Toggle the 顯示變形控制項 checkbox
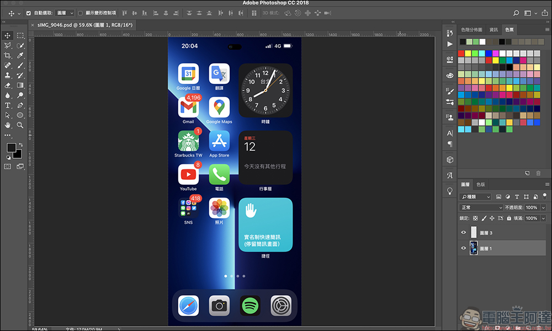 click(x=80, y=13)
